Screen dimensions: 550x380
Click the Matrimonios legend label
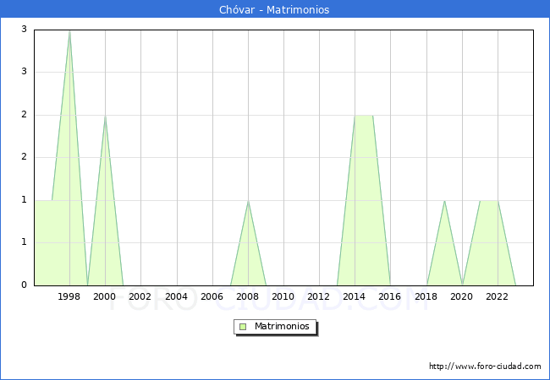[x=282, y=326]
